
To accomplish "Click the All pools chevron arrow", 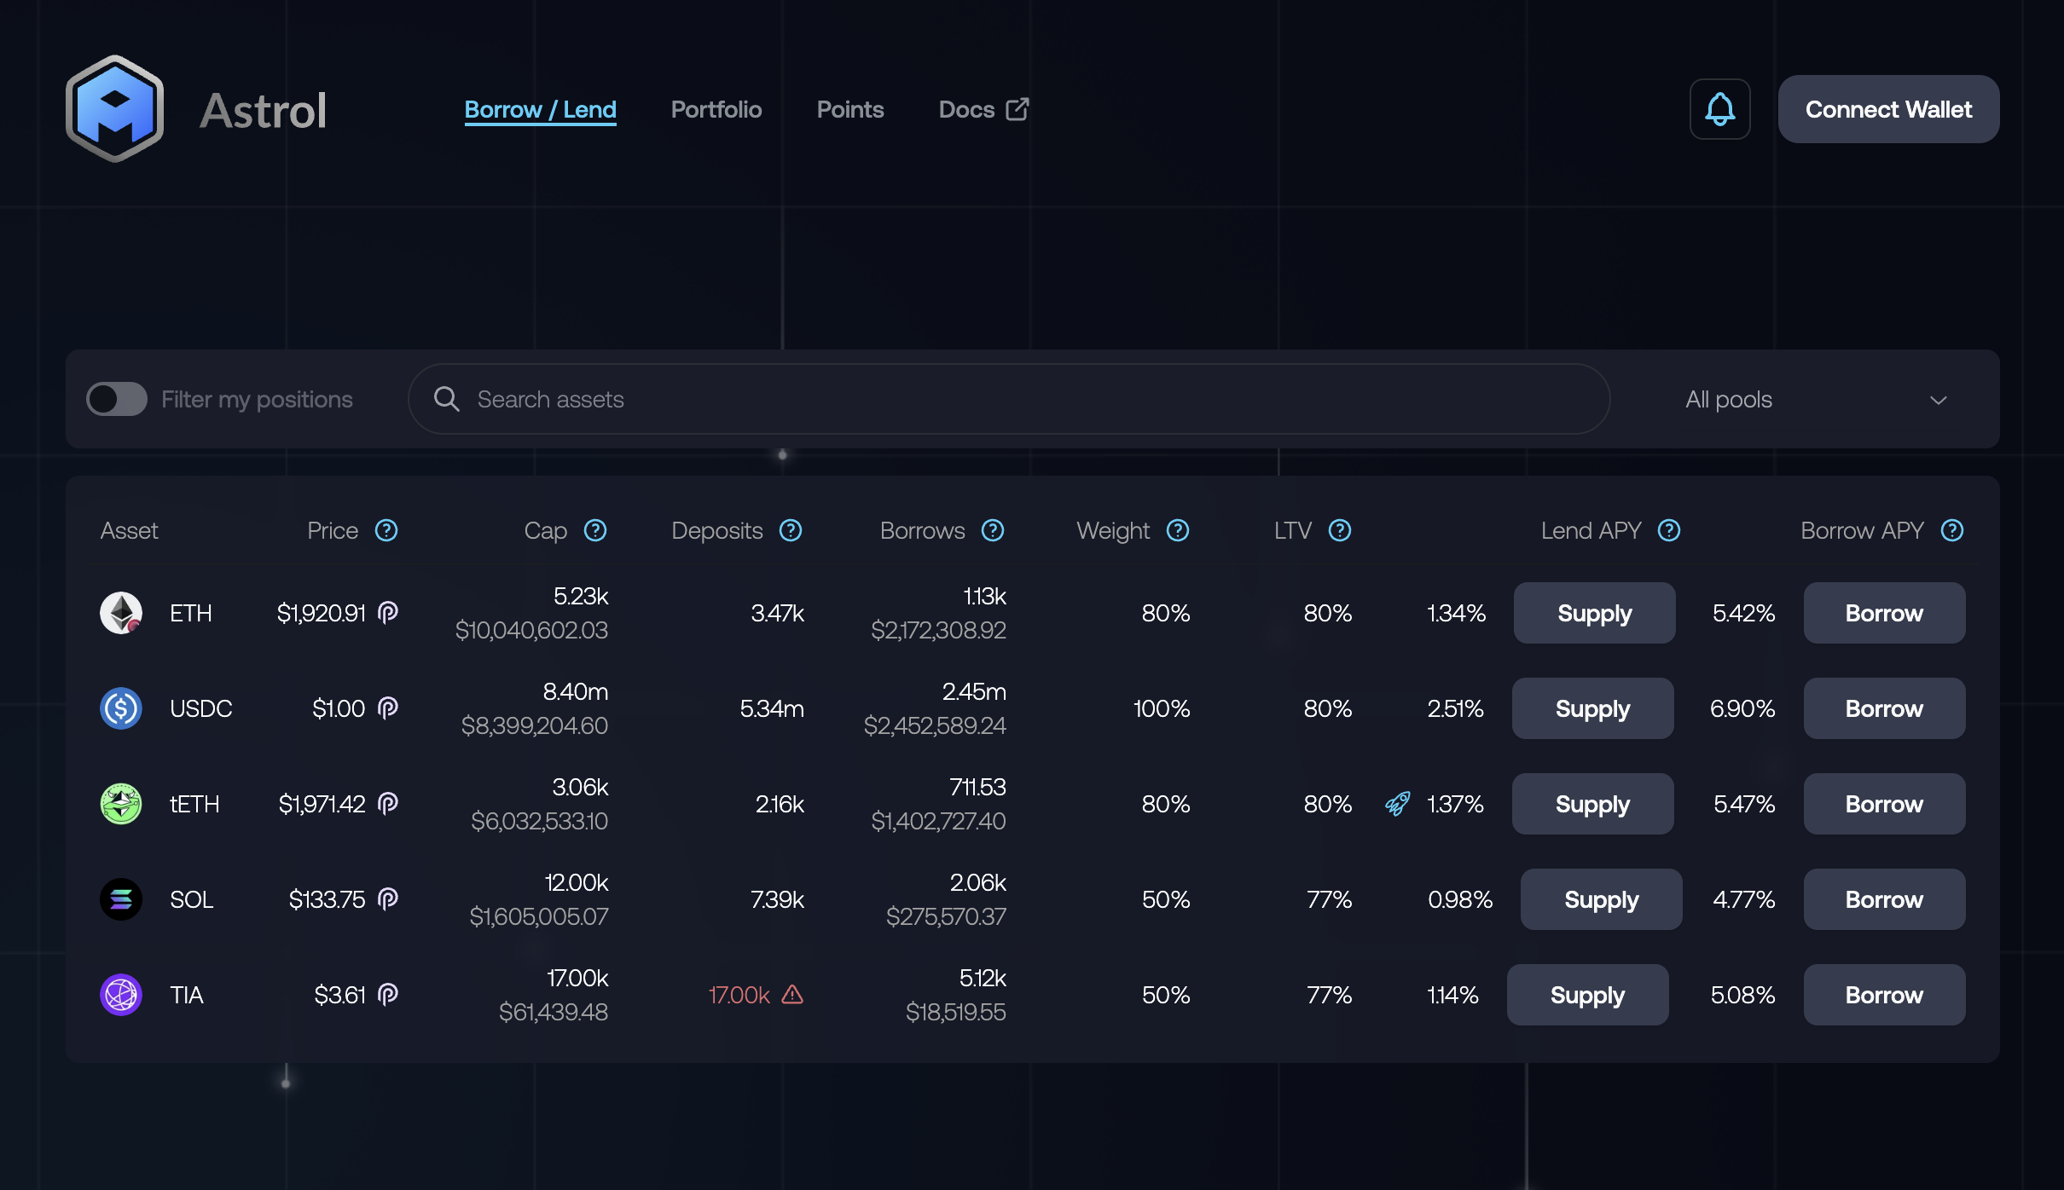I will click(x=1938, y=400).
